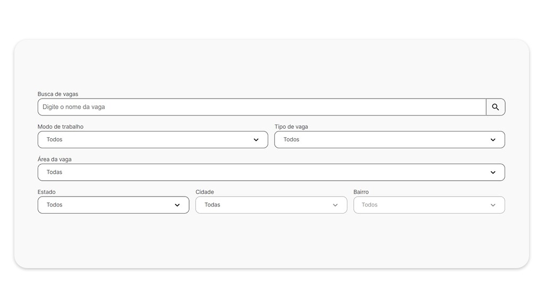Click the chevron arrow in Bairro field
The width and height of the screenshot is (544, 284).
[x=493, y=205]
